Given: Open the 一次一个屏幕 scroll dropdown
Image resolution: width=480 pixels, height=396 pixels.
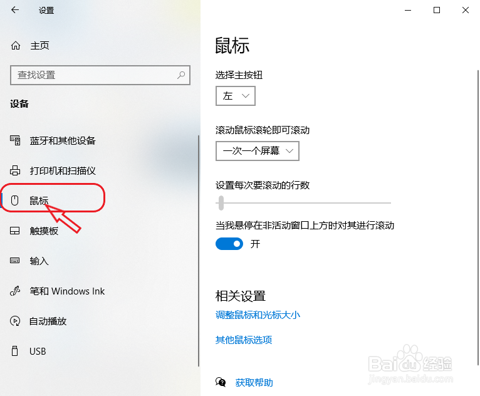Looking at the screenshot, I should coord(258,151).
